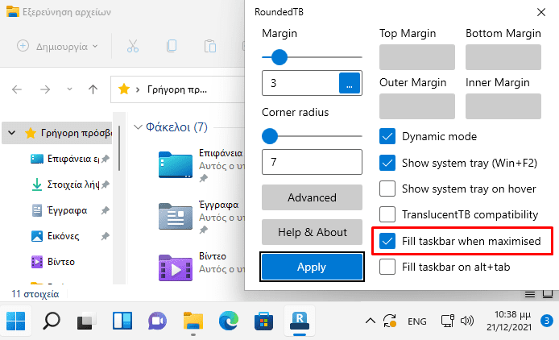Click the ENG language indicator

point(416,321)
